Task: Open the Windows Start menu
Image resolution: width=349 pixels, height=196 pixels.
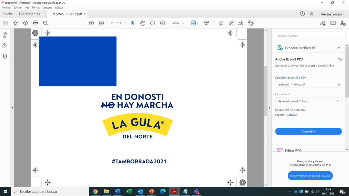Action: (x=5, y=192)
